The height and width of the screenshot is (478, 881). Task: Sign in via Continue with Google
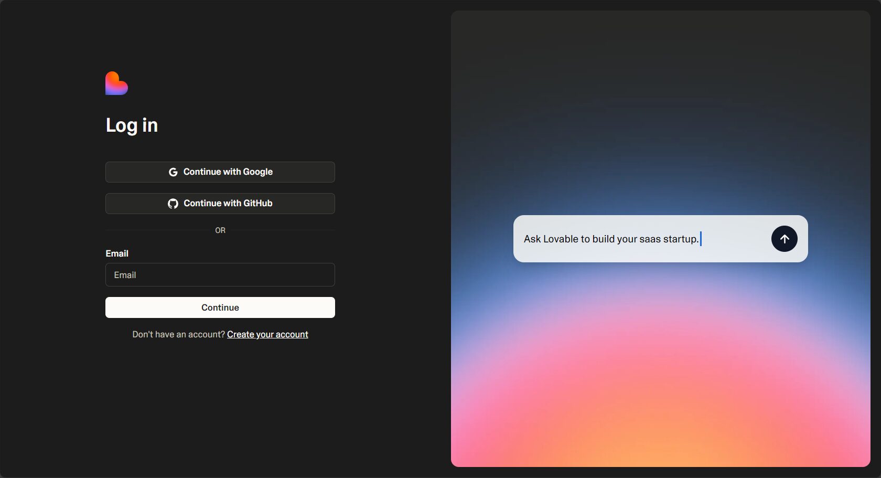(x=220, y=172)
